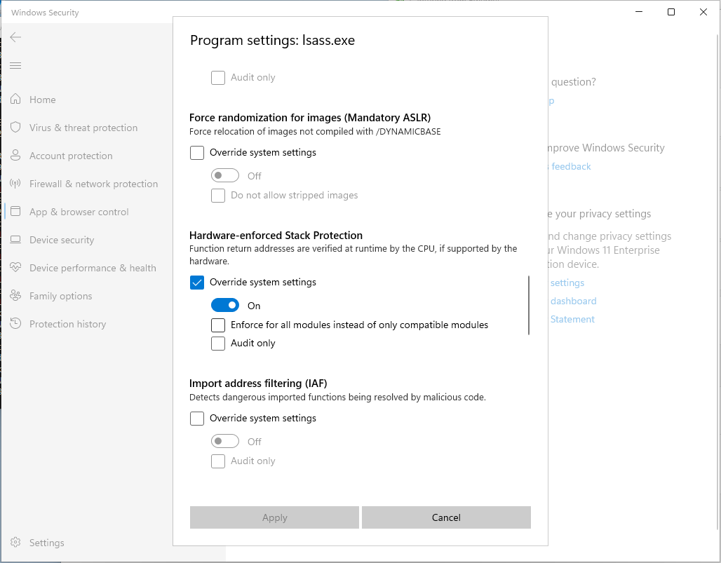721x563 pixels.
Task: Uncheck Override system settings for Stack Protection
Action: click(x=197, y=282)
